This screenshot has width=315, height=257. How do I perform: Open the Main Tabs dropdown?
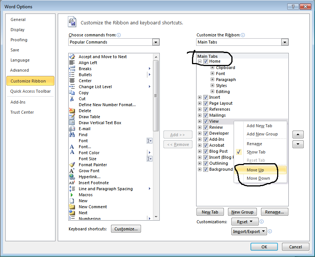tap(285, 42)
